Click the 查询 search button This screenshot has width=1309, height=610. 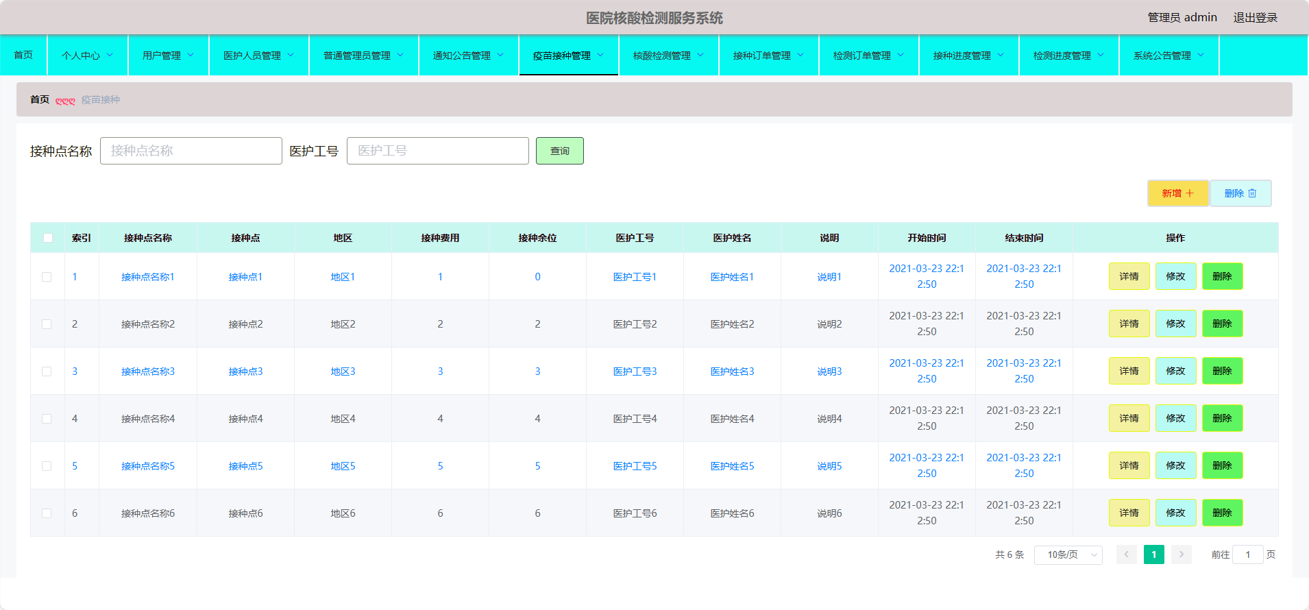pyautogui.click(x=560, y=151)
